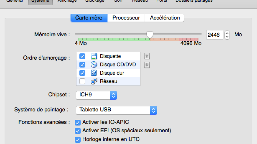
Task: Enable the Réseau boot checkbox
Action: tap(82, 81)
